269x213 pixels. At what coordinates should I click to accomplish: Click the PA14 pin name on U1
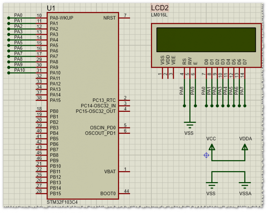(x=55, y=95)
